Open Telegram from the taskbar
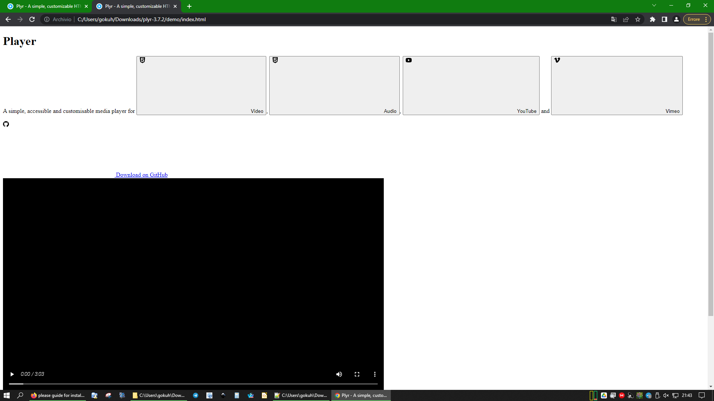 (195, 395)
